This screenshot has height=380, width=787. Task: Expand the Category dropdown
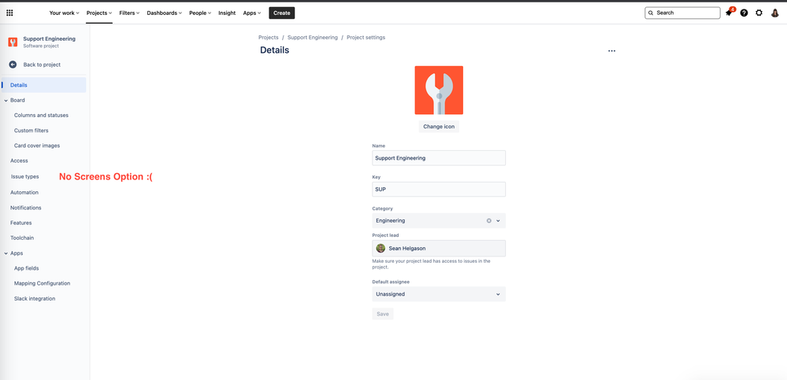tap(499, 220)
